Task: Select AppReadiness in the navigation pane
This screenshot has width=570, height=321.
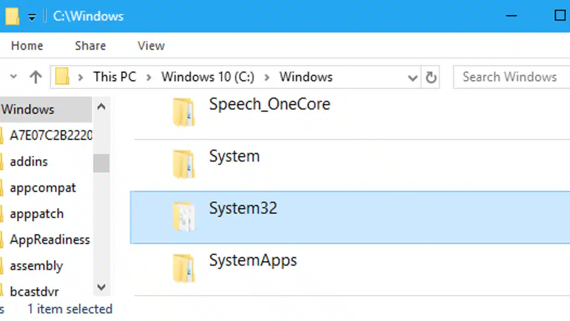Action: click(x=50, y=240)
